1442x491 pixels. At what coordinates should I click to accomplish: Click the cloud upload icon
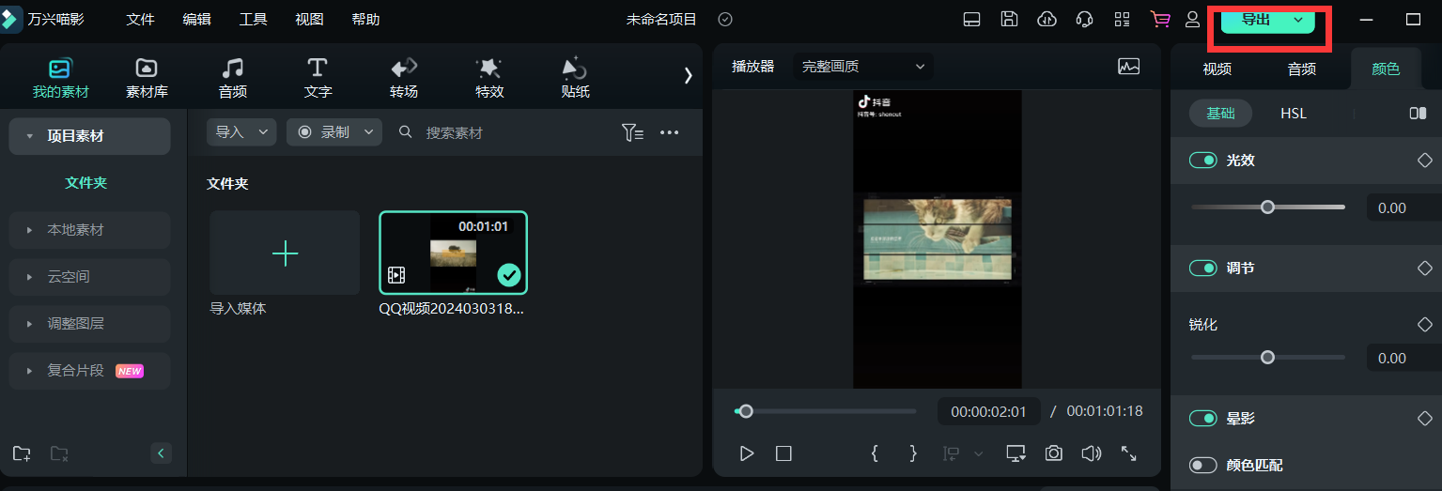point(1047,20)
